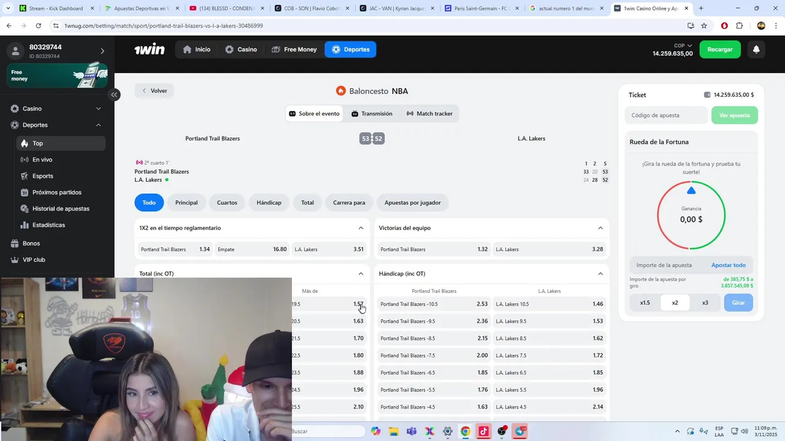The width and height of the screenshot is (785, 441).
Task: Bet Empate at 16.80
Action: point(252,249)
